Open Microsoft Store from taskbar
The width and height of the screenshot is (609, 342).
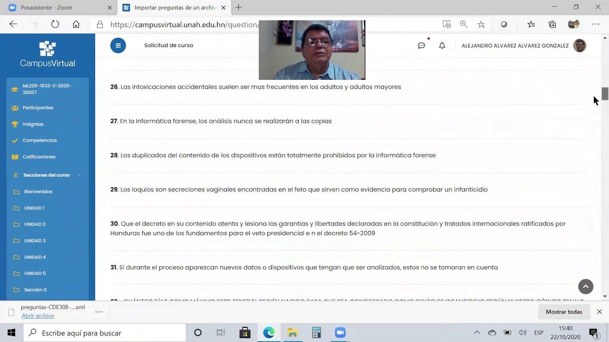pos(245,332)
